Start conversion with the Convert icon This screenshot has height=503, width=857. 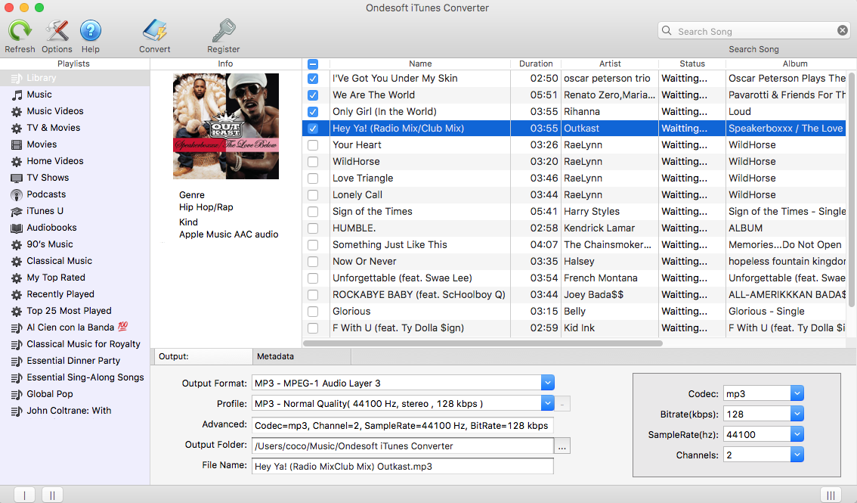point(154,31)
